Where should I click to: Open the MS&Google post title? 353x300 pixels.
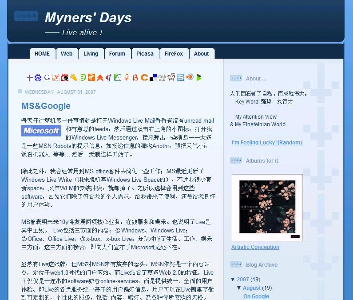46,106
